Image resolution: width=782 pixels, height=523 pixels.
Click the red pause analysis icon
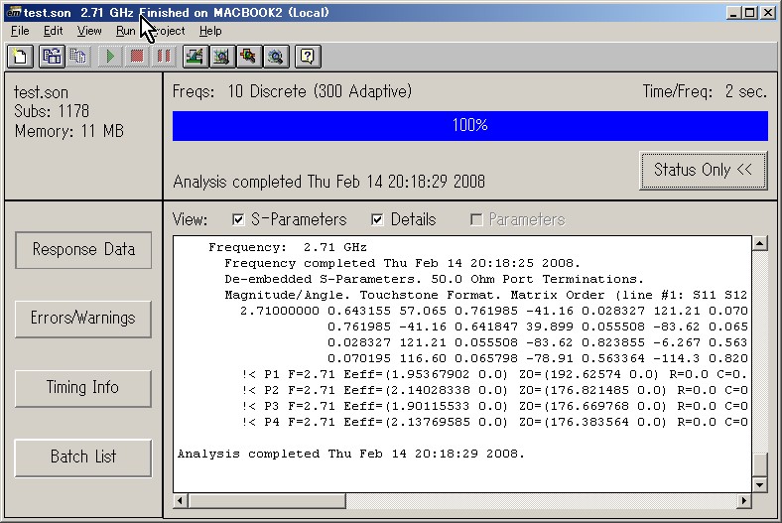pos(164,56)
